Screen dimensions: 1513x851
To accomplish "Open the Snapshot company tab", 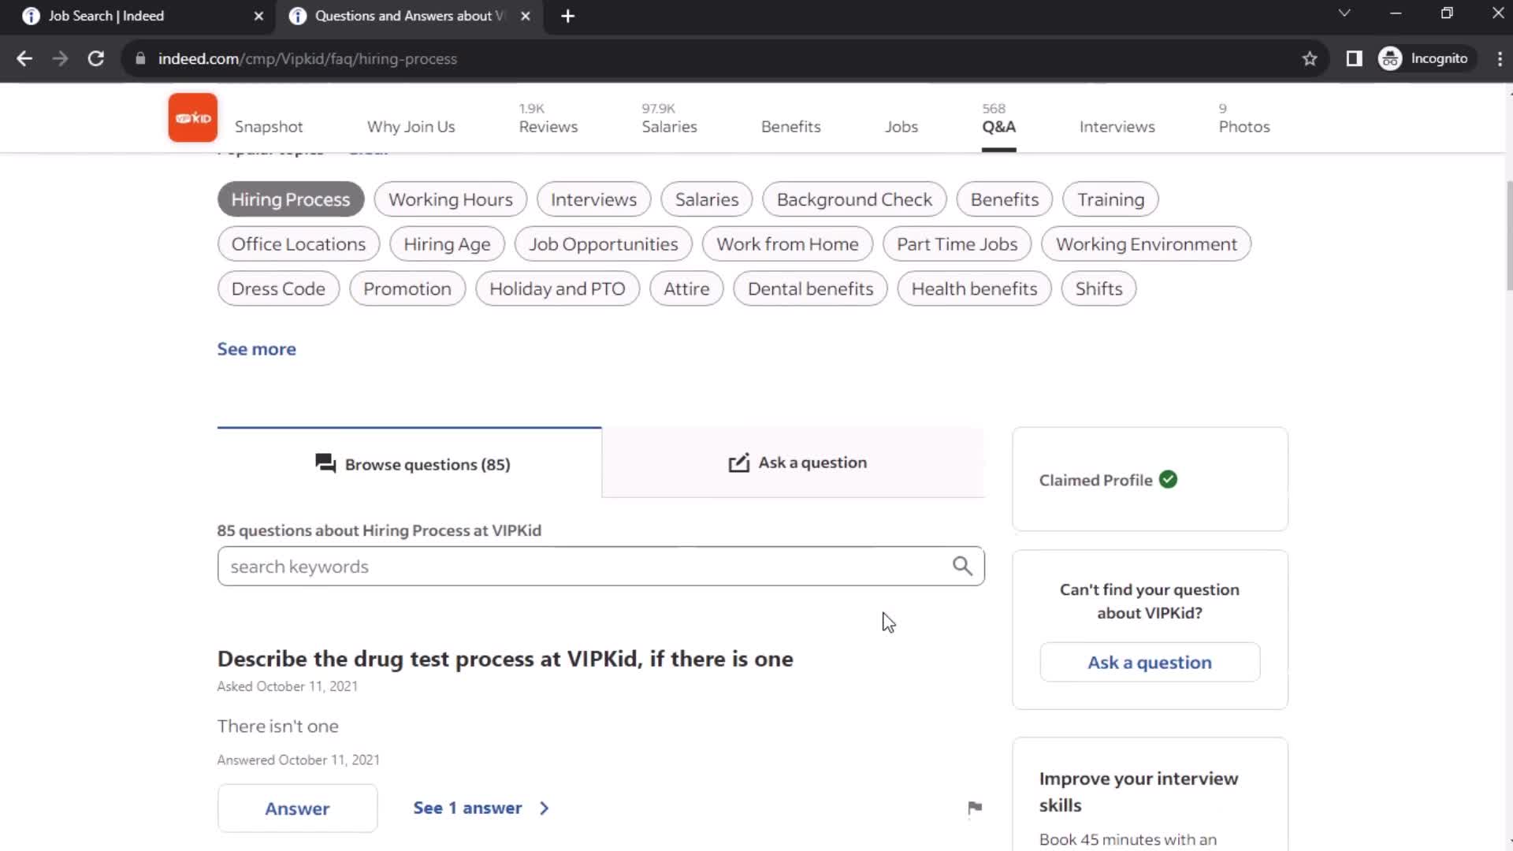I will coord(269,127).
